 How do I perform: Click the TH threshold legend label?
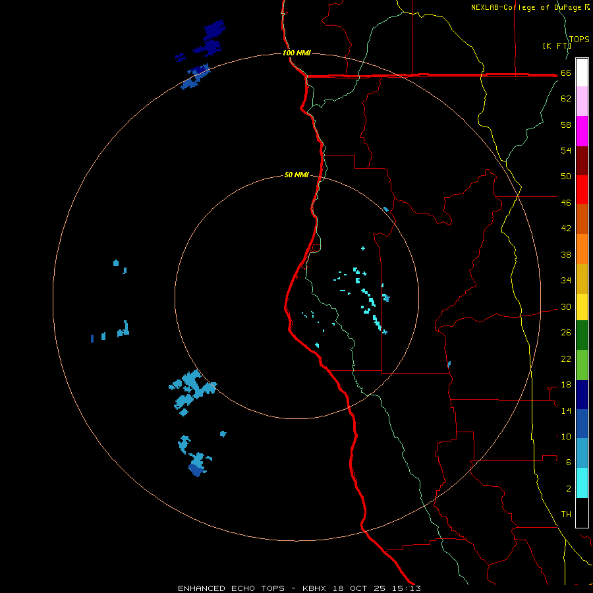[x=566, y=515]
